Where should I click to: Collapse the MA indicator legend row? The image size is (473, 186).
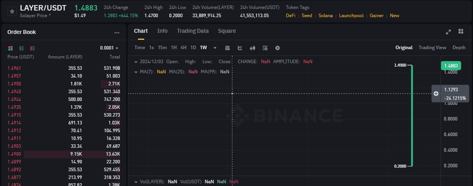136,72
